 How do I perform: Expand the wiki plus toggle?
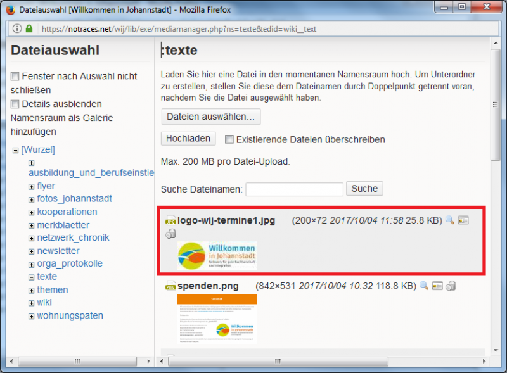tap(31, 303)
